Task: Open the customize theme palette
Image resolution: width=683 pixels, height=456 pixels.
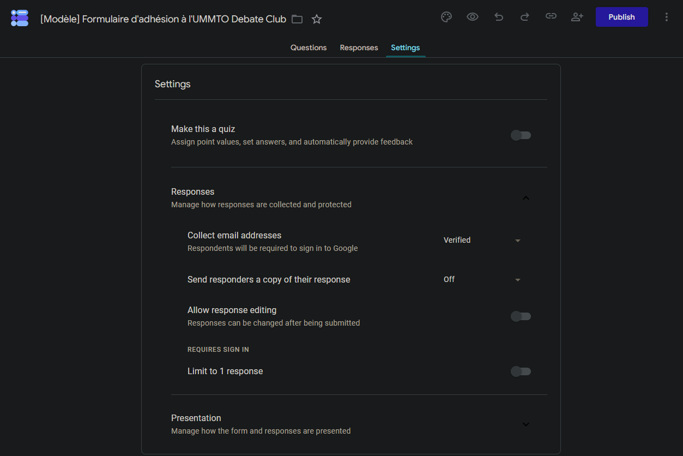Action: point(446,17)
